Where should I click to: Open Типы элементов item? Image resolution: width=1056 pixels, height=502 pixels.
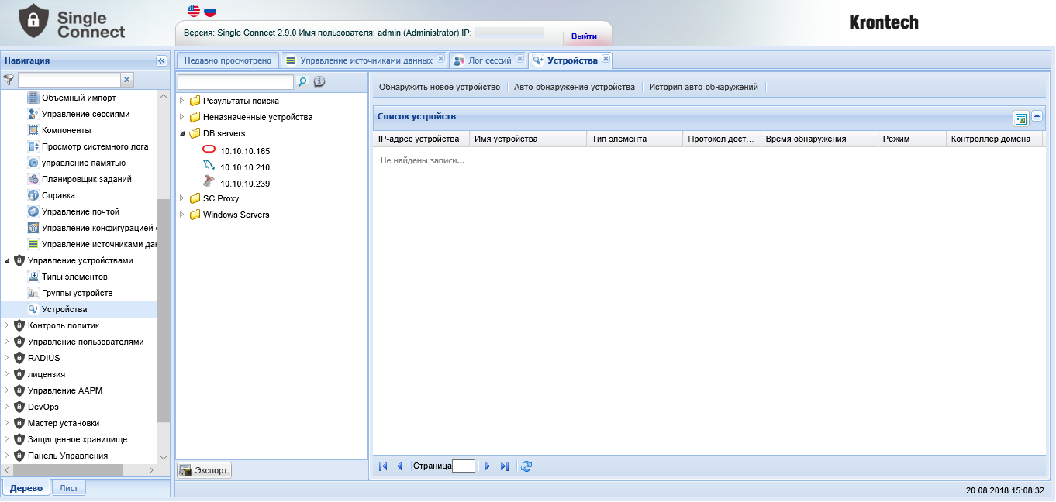[x=74, y=277]
